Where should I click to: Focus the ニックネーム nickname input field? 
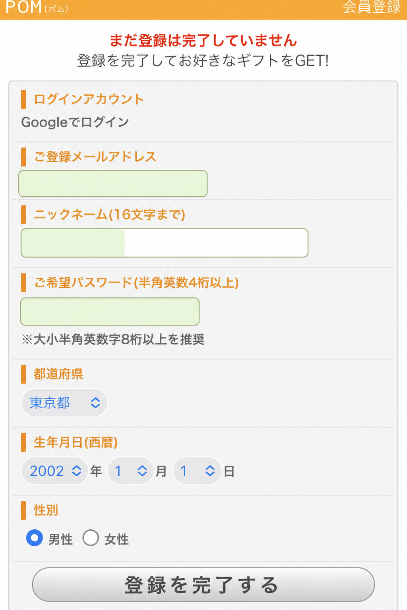[x=165, y=243]
